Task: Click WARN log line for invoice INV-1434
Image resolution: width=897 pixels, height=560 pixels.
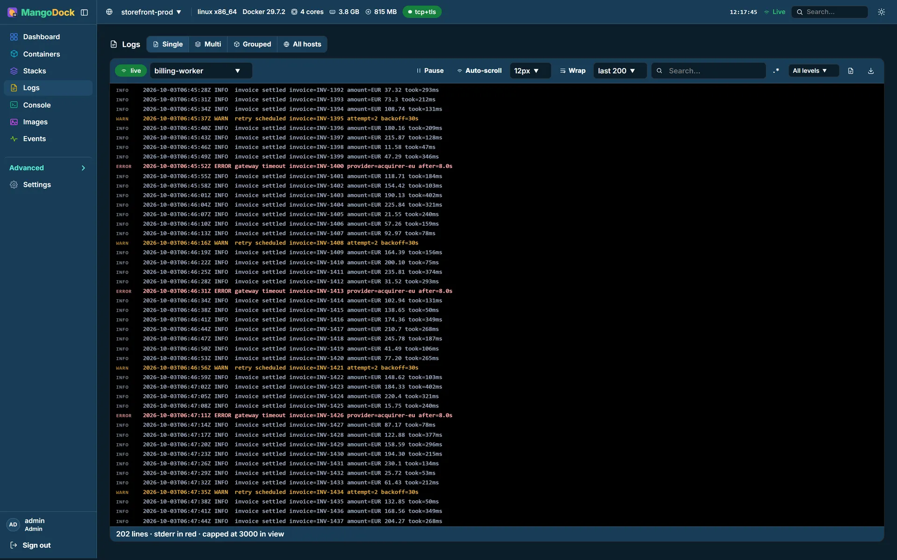Action: click(497, 492)
